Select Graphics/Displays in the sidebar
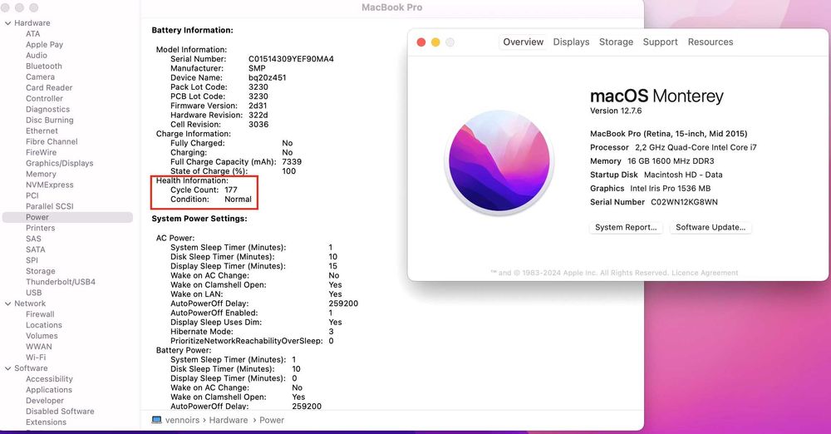Image resolution: width=831 pixels, height=434 pixels. tap(59, 164)
